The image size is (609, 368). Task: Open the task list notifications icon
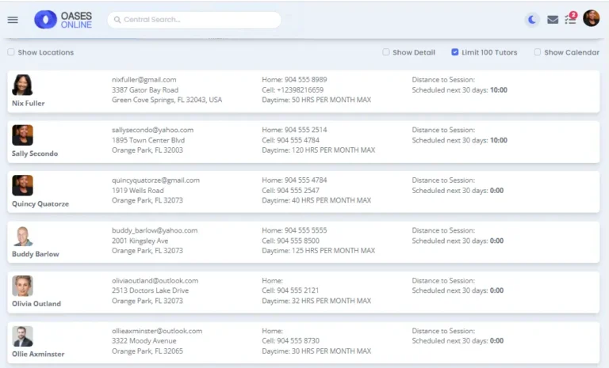click(570, 19)
